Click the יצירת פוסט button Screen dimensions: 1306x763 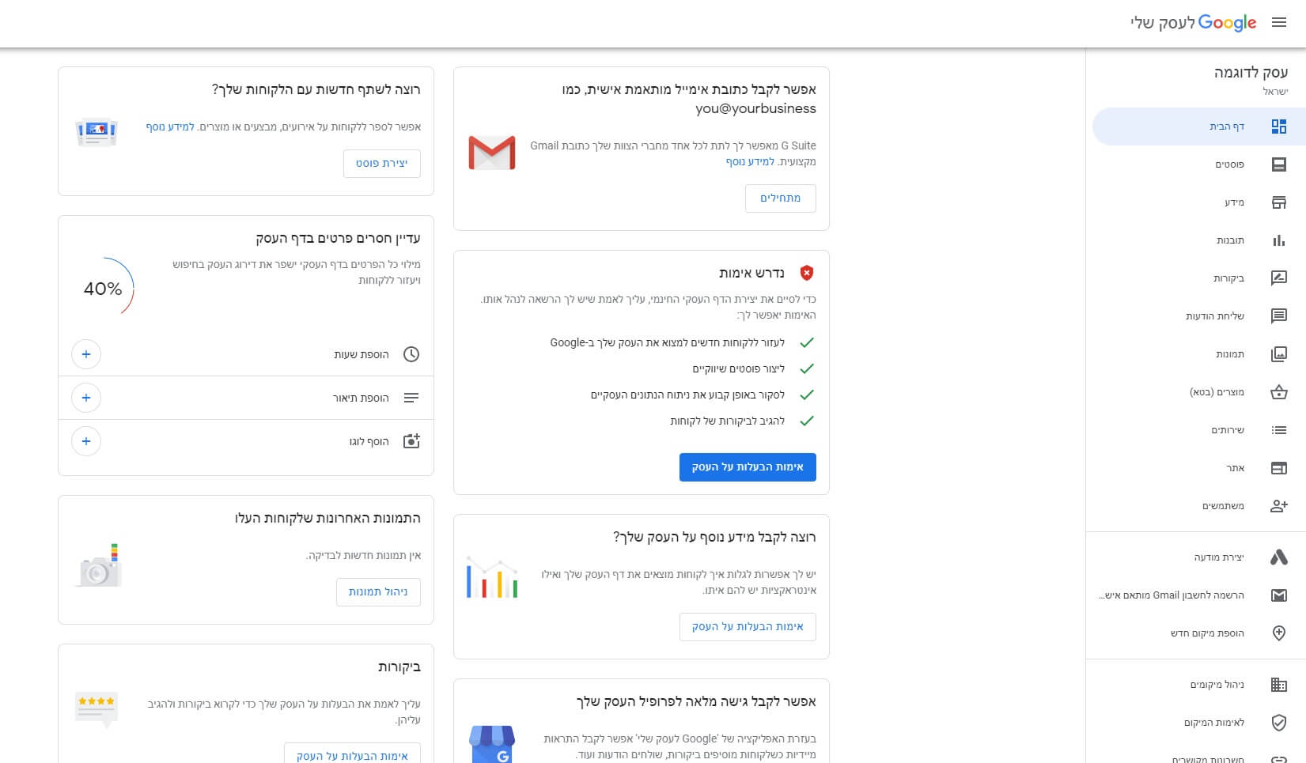click(381, 164)
